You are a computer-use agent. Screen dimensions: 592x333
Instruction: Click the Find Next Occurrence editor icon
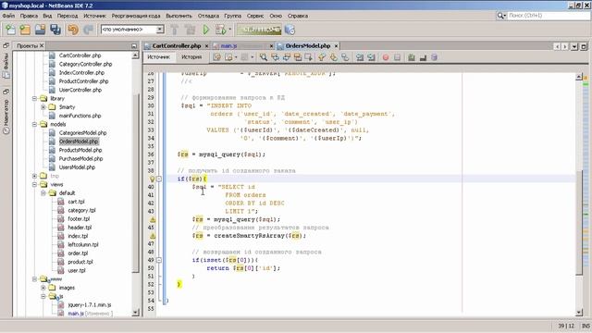[x=287, y=57]
